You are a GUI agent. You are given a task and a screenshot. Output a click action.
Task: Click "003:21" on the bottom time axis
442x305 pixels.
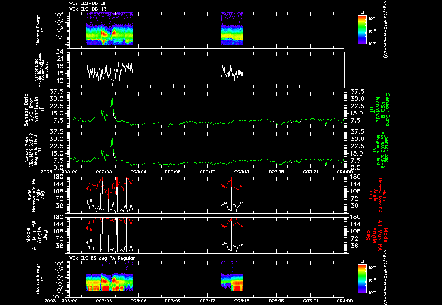click(311, 301)
